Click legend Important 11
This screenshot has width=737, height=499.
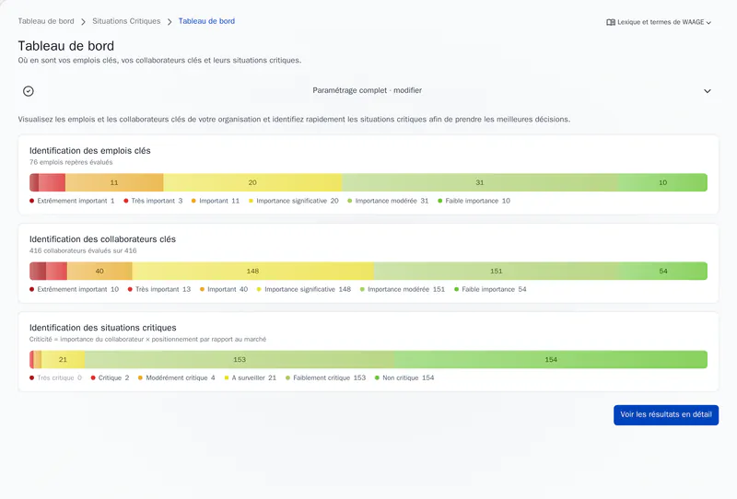tap(216, 201)
